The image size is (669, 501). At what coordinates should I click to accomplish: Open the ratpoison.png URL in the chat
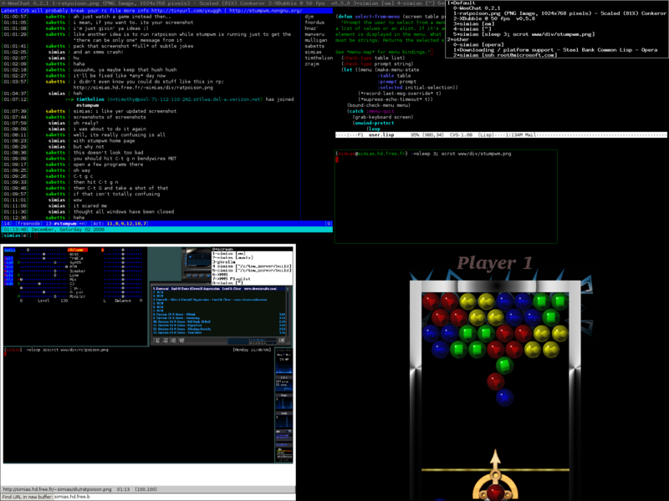point(143,88)
